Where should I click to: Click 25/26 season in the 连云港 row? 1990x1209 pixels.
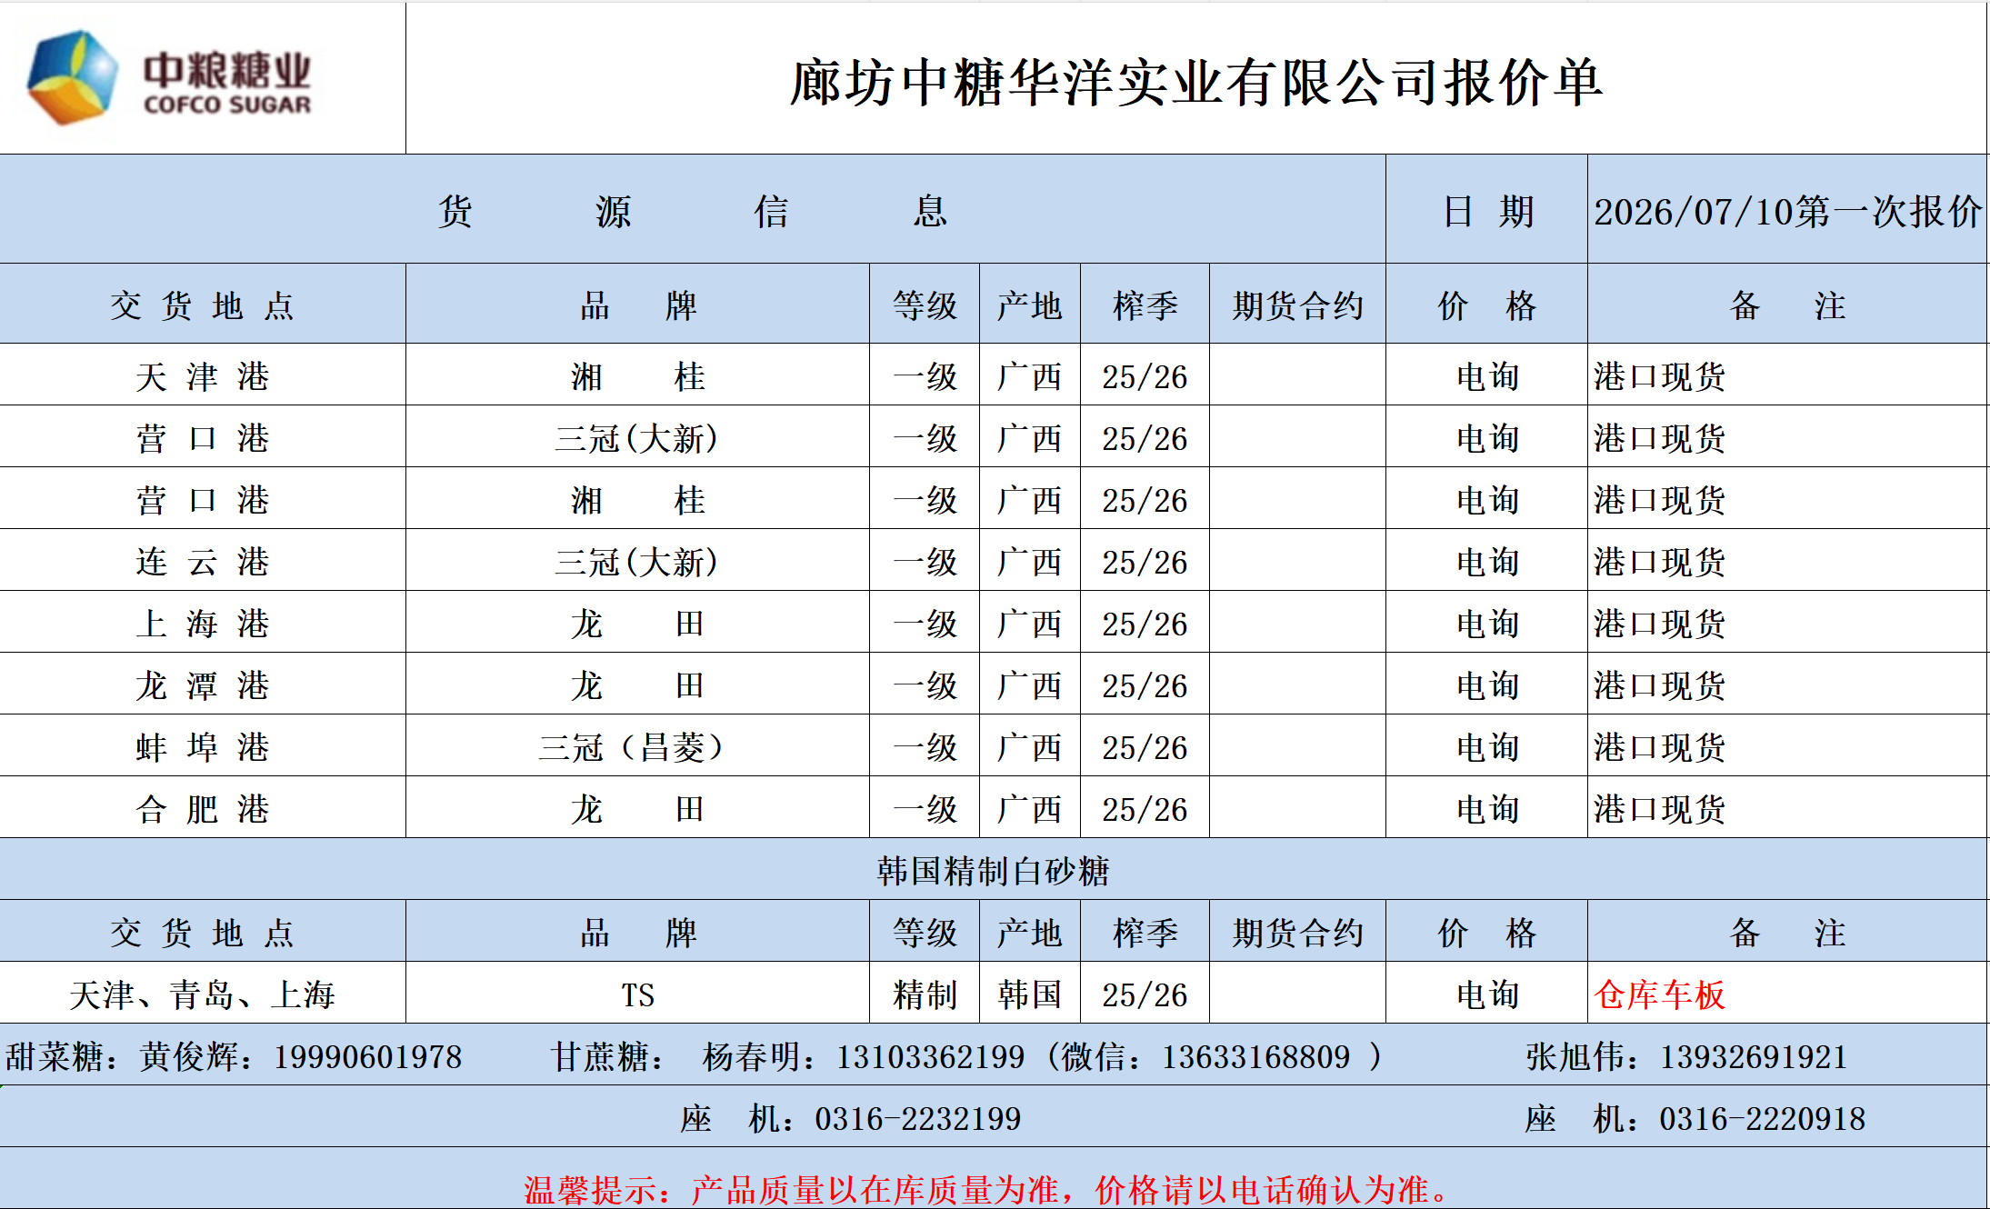pos(1145,562)
